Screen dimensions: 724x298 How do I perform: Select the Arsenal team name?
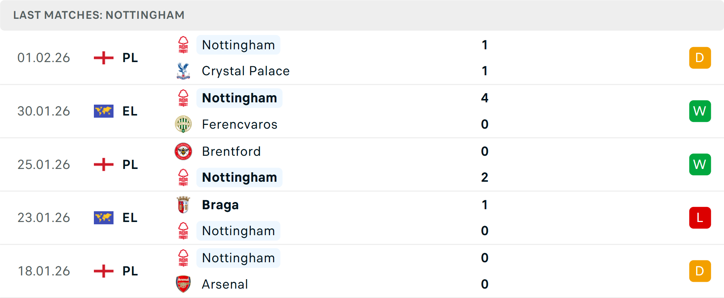click(225, 284)
